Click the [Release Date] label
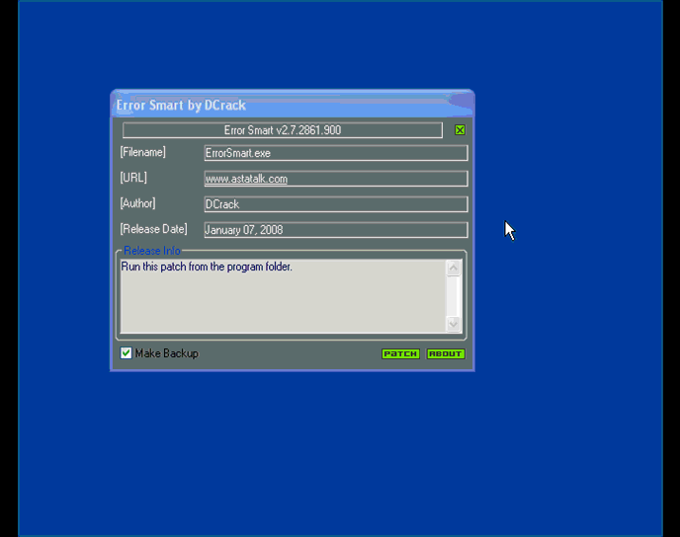Image resolution: width=680 pixels, height=537 pixels. 153,229
